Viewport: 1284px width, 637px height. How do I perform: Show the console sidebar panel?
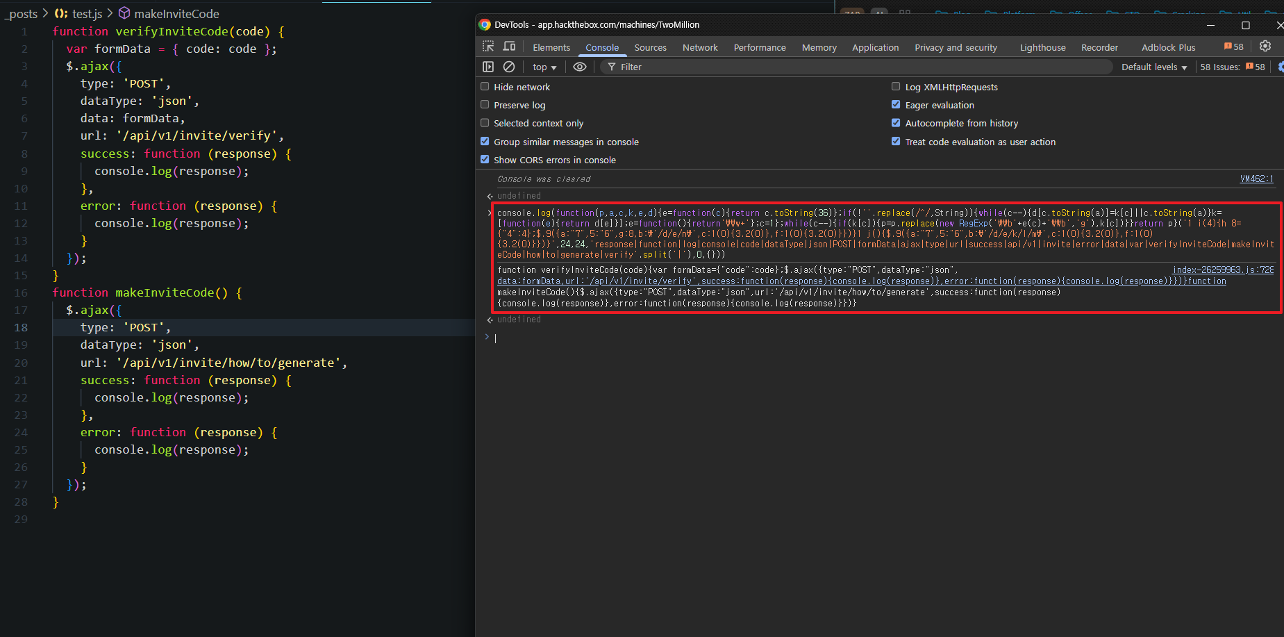click(x=488, y=67)
